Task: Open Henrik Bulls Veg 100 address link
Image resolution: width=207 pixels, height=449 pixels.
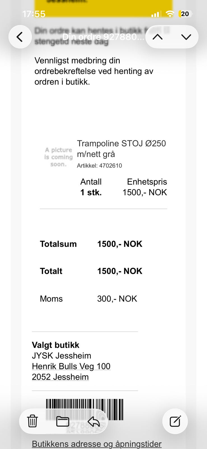Action: click(x=71, y=366)
